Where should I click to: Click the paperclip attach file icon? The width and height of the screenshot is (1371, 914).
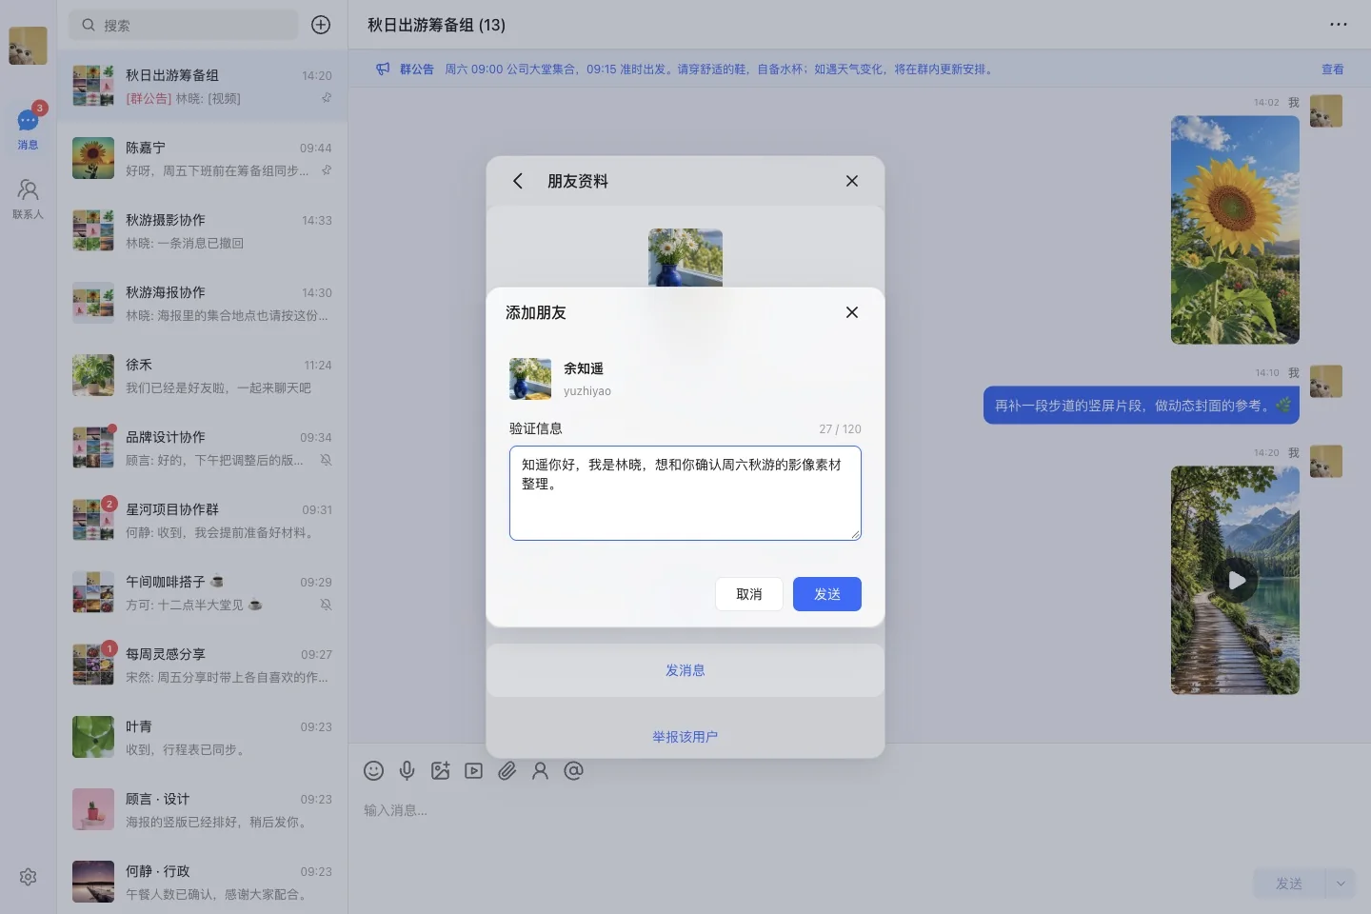click(x=507, y=771)
